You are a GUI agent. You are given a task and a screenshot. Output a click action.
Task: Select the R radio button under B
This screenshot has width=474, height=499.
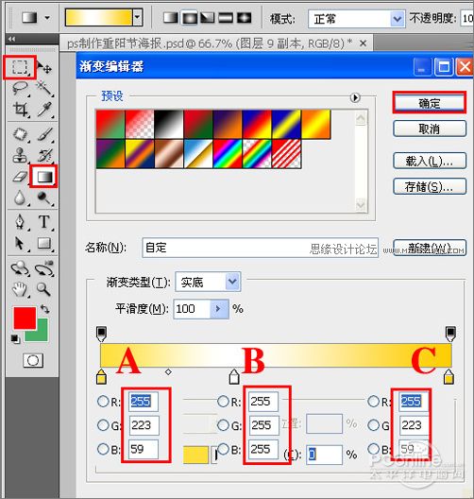[223, 401]
